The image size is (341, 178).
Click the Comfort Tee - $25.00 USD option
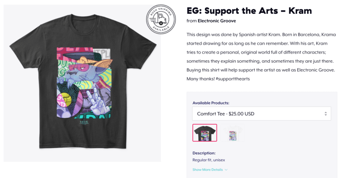click(226, 114)
